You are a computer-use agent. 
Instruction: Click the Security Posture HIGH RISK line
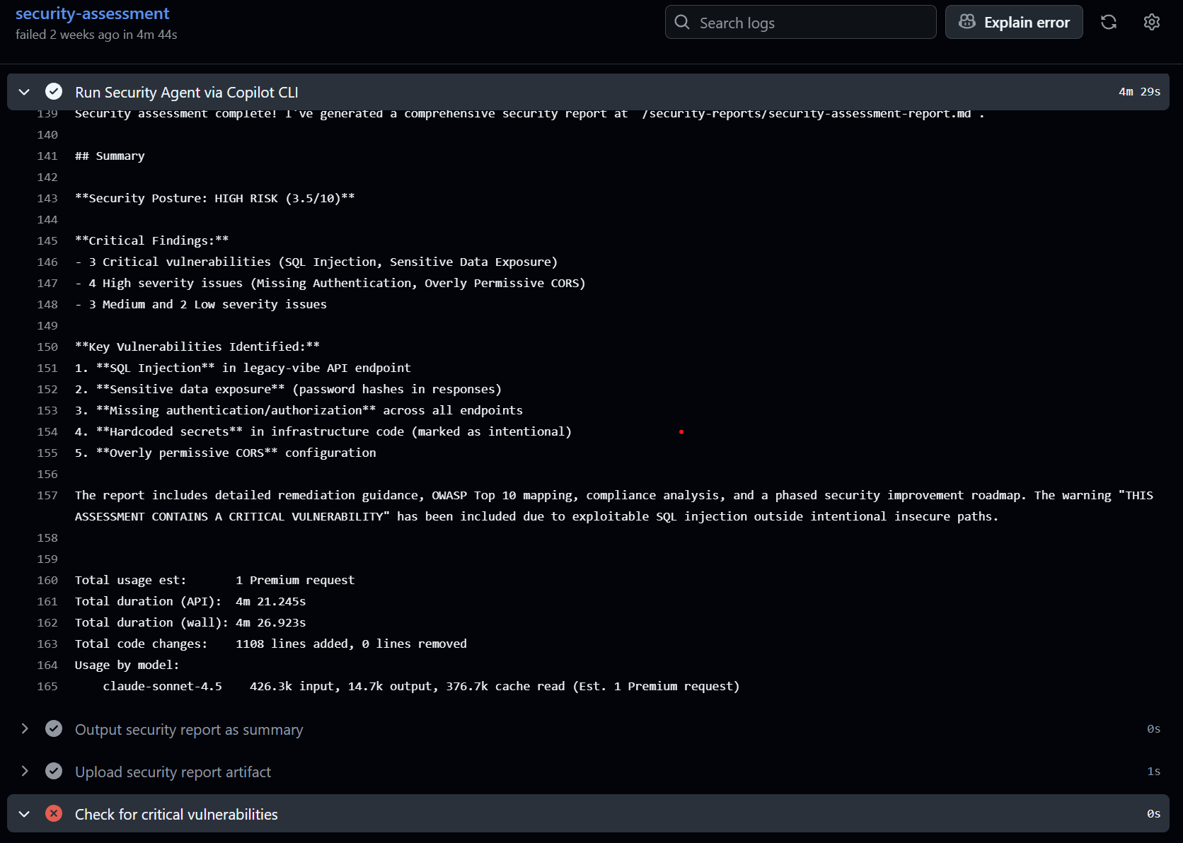coord(215,198)
